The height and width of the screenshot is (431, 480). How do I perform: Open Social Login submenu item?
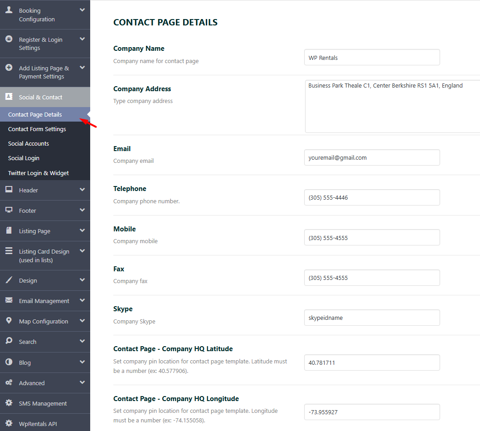click(45, 158)
